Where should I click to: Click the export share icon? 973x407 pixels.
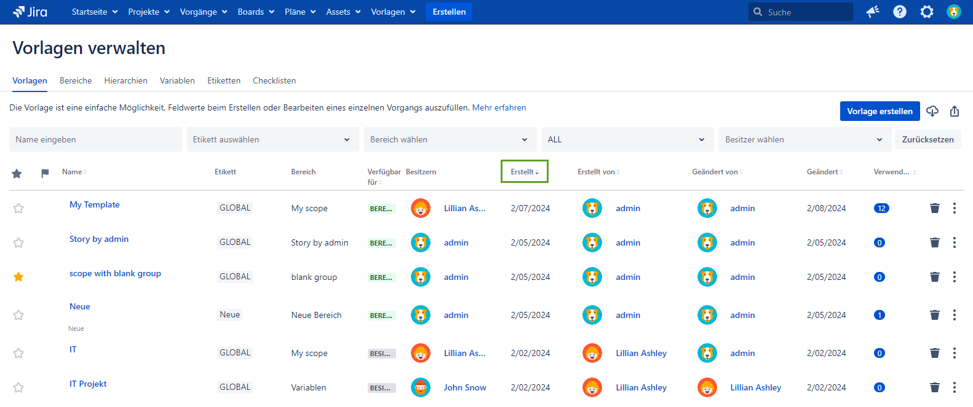[x=954, y=111]
